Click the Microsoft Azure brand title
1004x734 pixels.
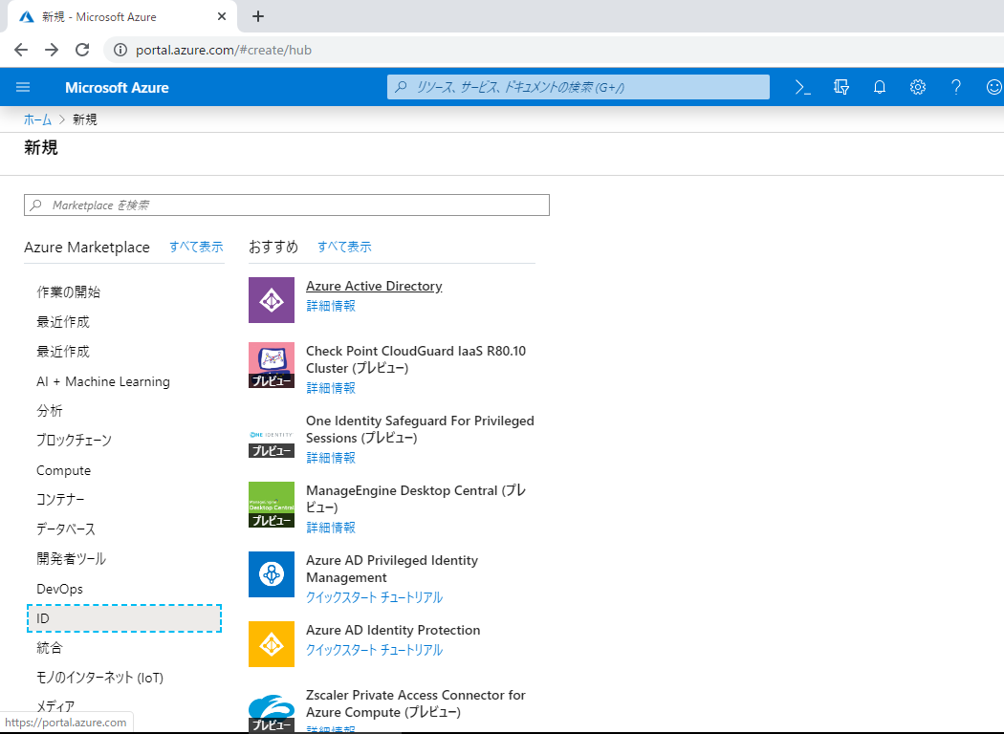tap(118, 88)
